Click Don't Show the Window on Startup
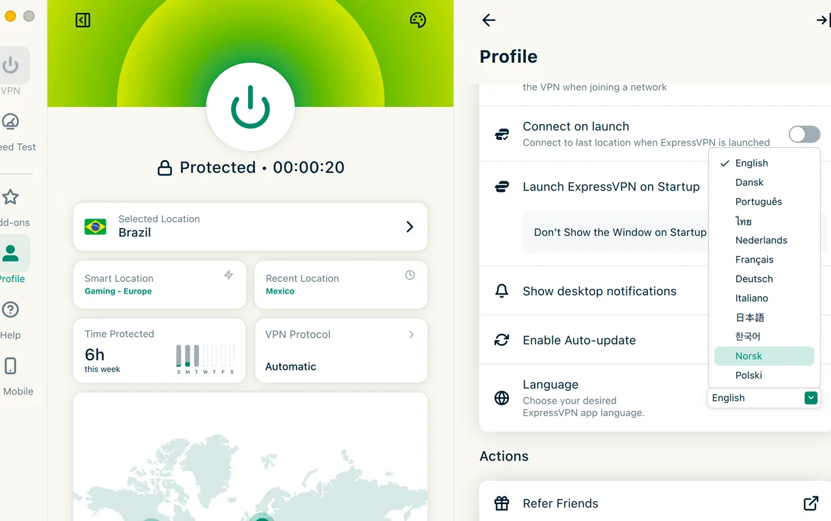The image size is (831, 521). coord(620,232)
